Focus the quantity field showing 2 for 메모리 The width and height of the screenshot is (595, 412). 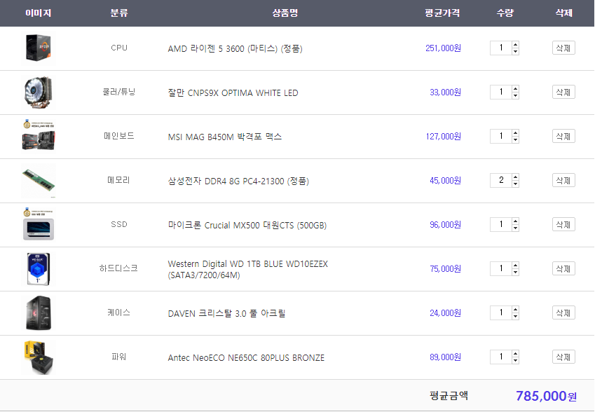coord(501,180)
